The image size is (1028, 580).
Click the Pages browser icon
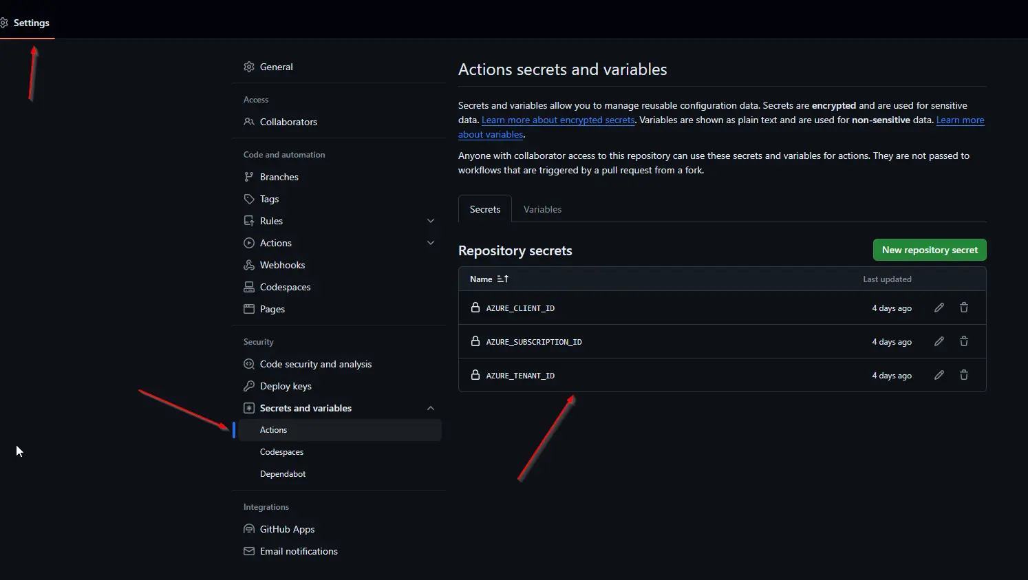[249, 309]
